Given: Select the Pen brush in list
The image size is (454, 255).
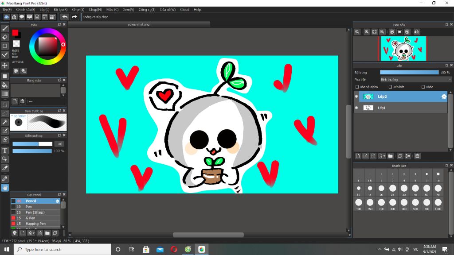Looking at the screenshot, I should pyautogui.click(x=35, y=207).
